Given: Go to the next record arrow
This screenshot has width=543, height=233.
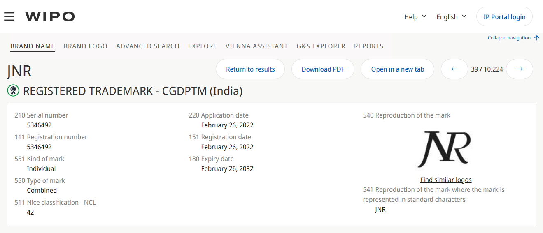Looking at the screenshot, I should click(520, 69).
